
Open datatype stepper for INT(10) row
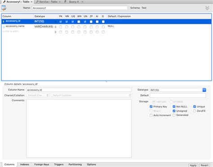point(55,22)
